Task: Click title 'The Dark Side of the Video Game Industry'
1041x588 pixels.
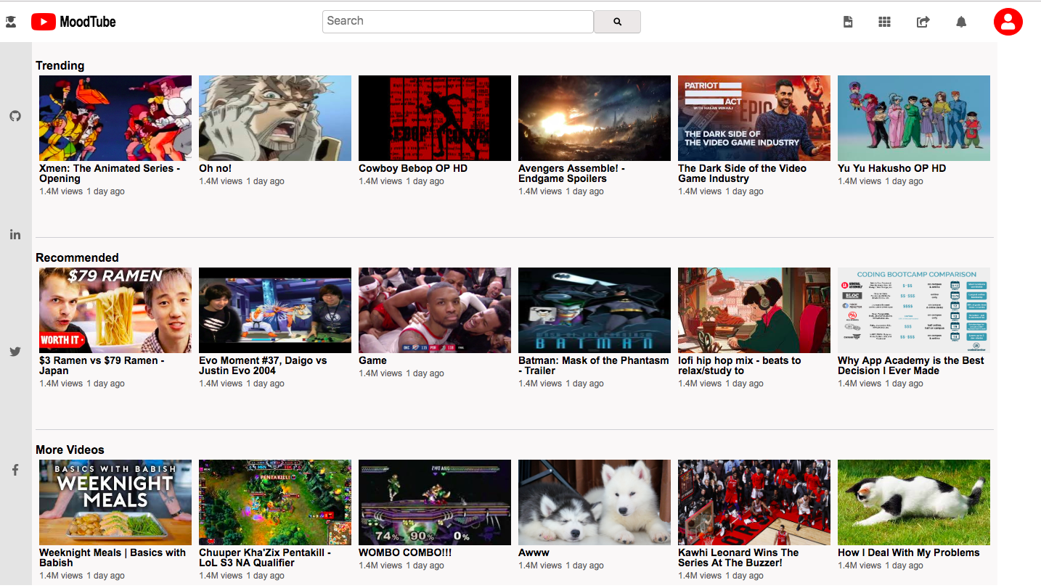Action: 743,173
